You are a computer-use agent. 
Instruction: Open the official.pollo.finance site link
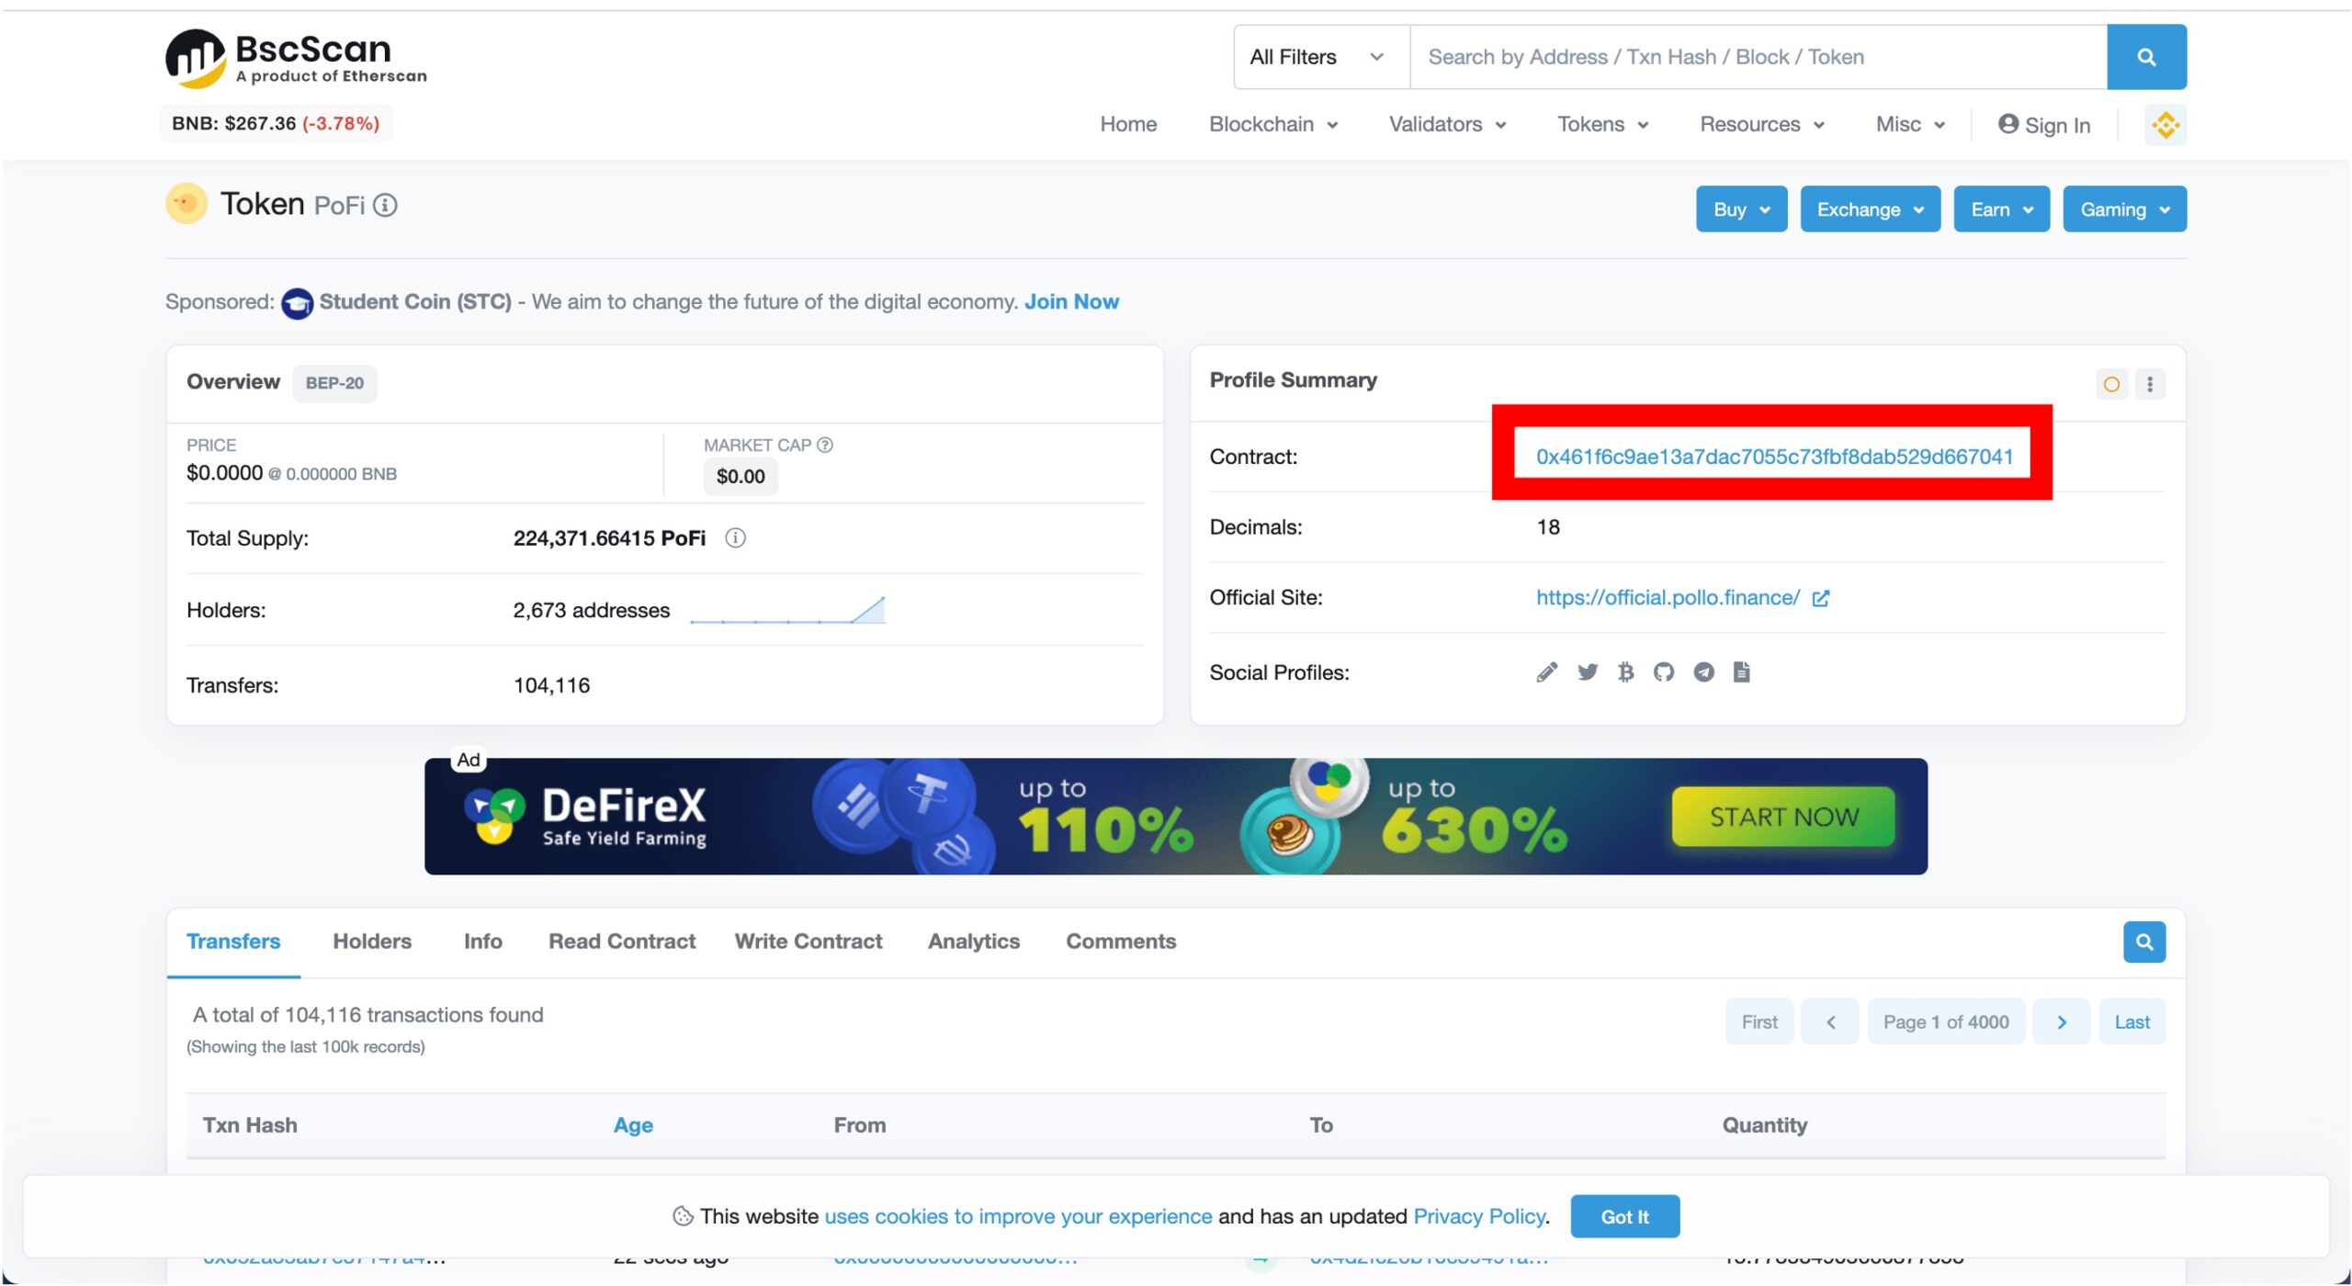click(x=1667, y=598)
